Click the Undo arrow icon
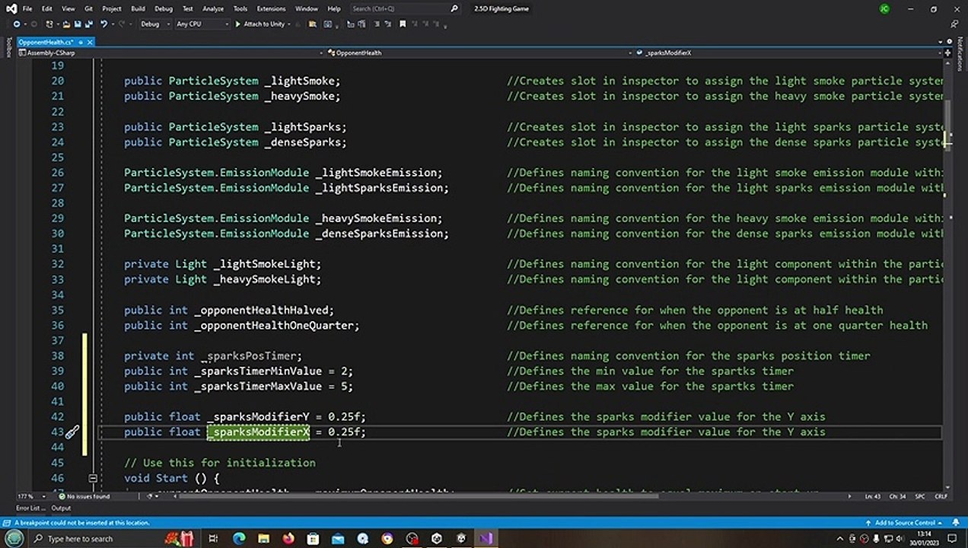 click(104, 24)
